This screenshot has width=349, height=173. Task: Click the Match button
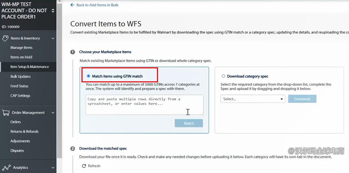(x=189, y=123)
